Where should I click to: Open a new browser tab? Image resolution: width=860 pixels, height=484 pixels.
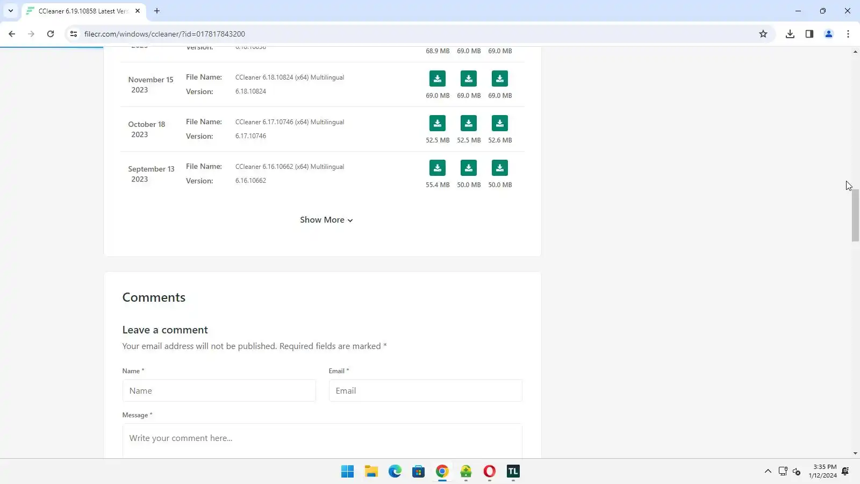click(157, 11)
